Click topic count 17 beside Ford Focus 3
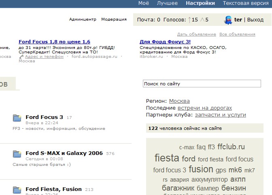 (69, 118)
